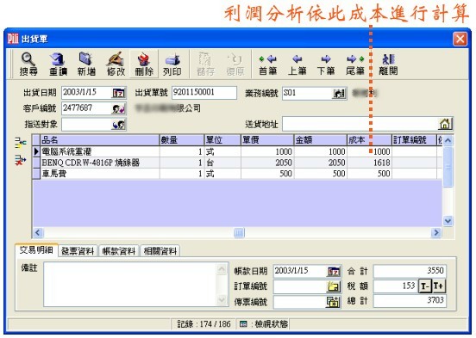Click row selector of BENQ row
Viewport: 476px width, 338px height.
click(36, 163)
